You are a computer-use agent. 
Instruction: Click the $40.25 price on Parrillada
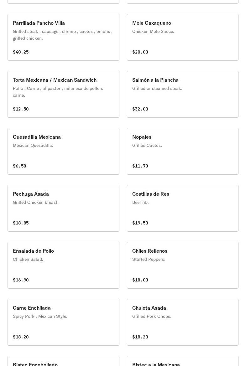coord(21,52)
